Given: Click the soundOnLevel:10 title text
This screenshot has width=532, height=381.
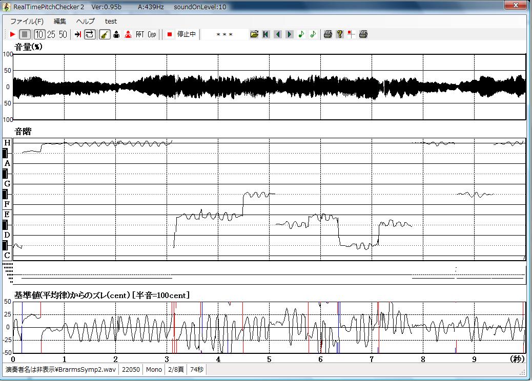Looking at the screenshot, I should tap(200, 7).
